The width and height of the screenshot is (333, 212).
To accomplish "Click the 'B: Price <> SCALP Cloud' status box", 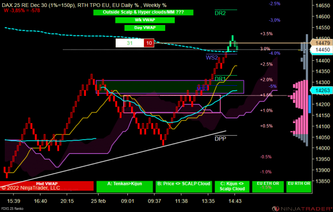I will pos(184,186).
